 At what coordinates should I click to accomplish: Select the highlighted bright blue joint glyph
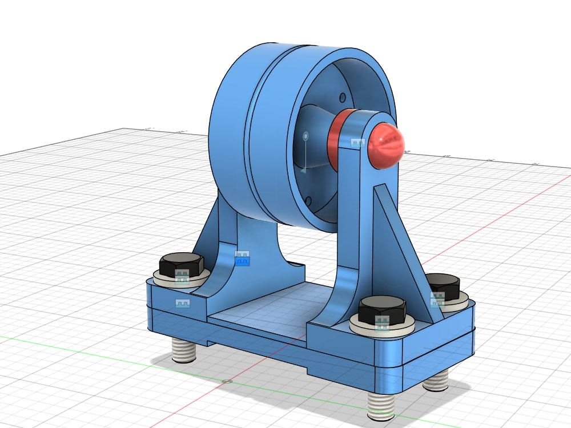point(242,262)
